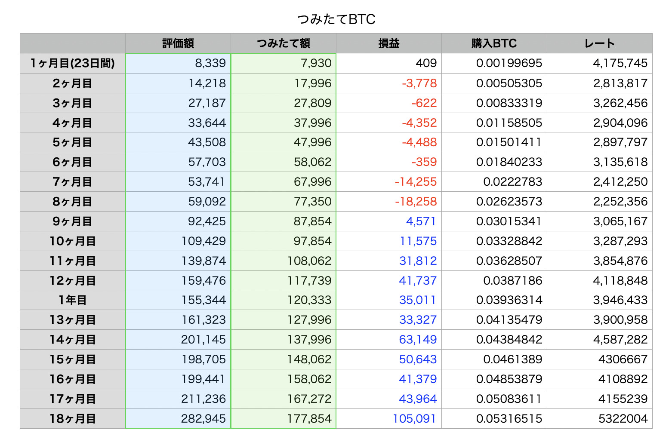Select the blue profit cell 11,575
This screenshot has width=672, height=436.
[389, 241]
